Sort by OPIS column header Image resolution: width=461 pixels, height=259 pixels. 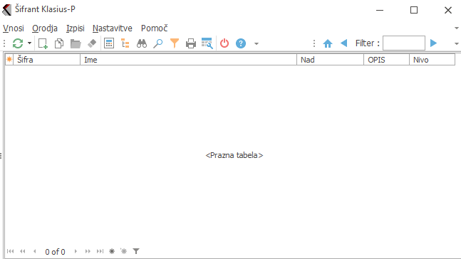(x=387, y=60)
